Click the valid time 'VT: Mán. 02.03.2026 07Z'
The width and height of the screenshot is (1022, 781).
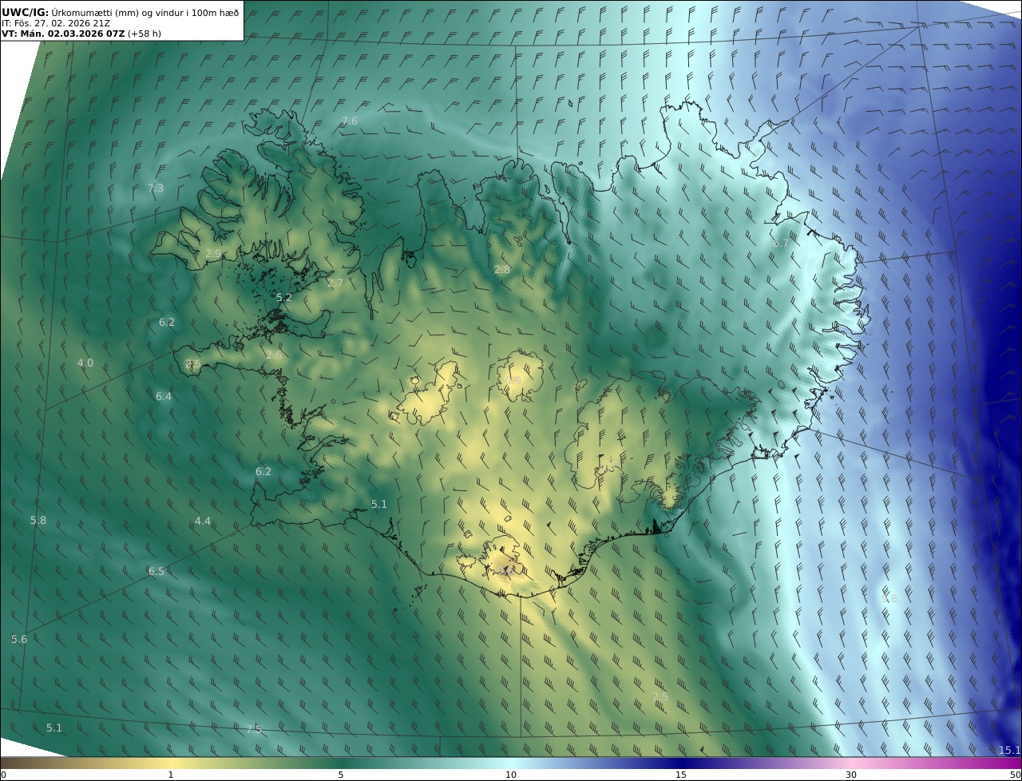pos(62,34)
